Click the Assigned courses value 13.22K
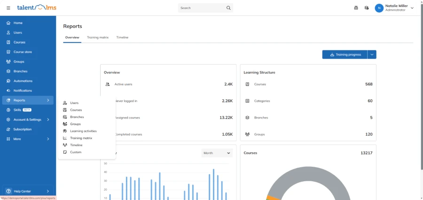This screenshot has height=200, width=423. coord(226,118)
